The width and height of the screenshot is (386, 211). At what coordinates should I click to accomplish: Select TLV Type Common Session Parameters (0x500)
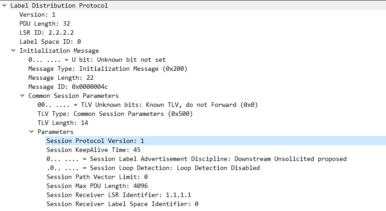[115, 114]
